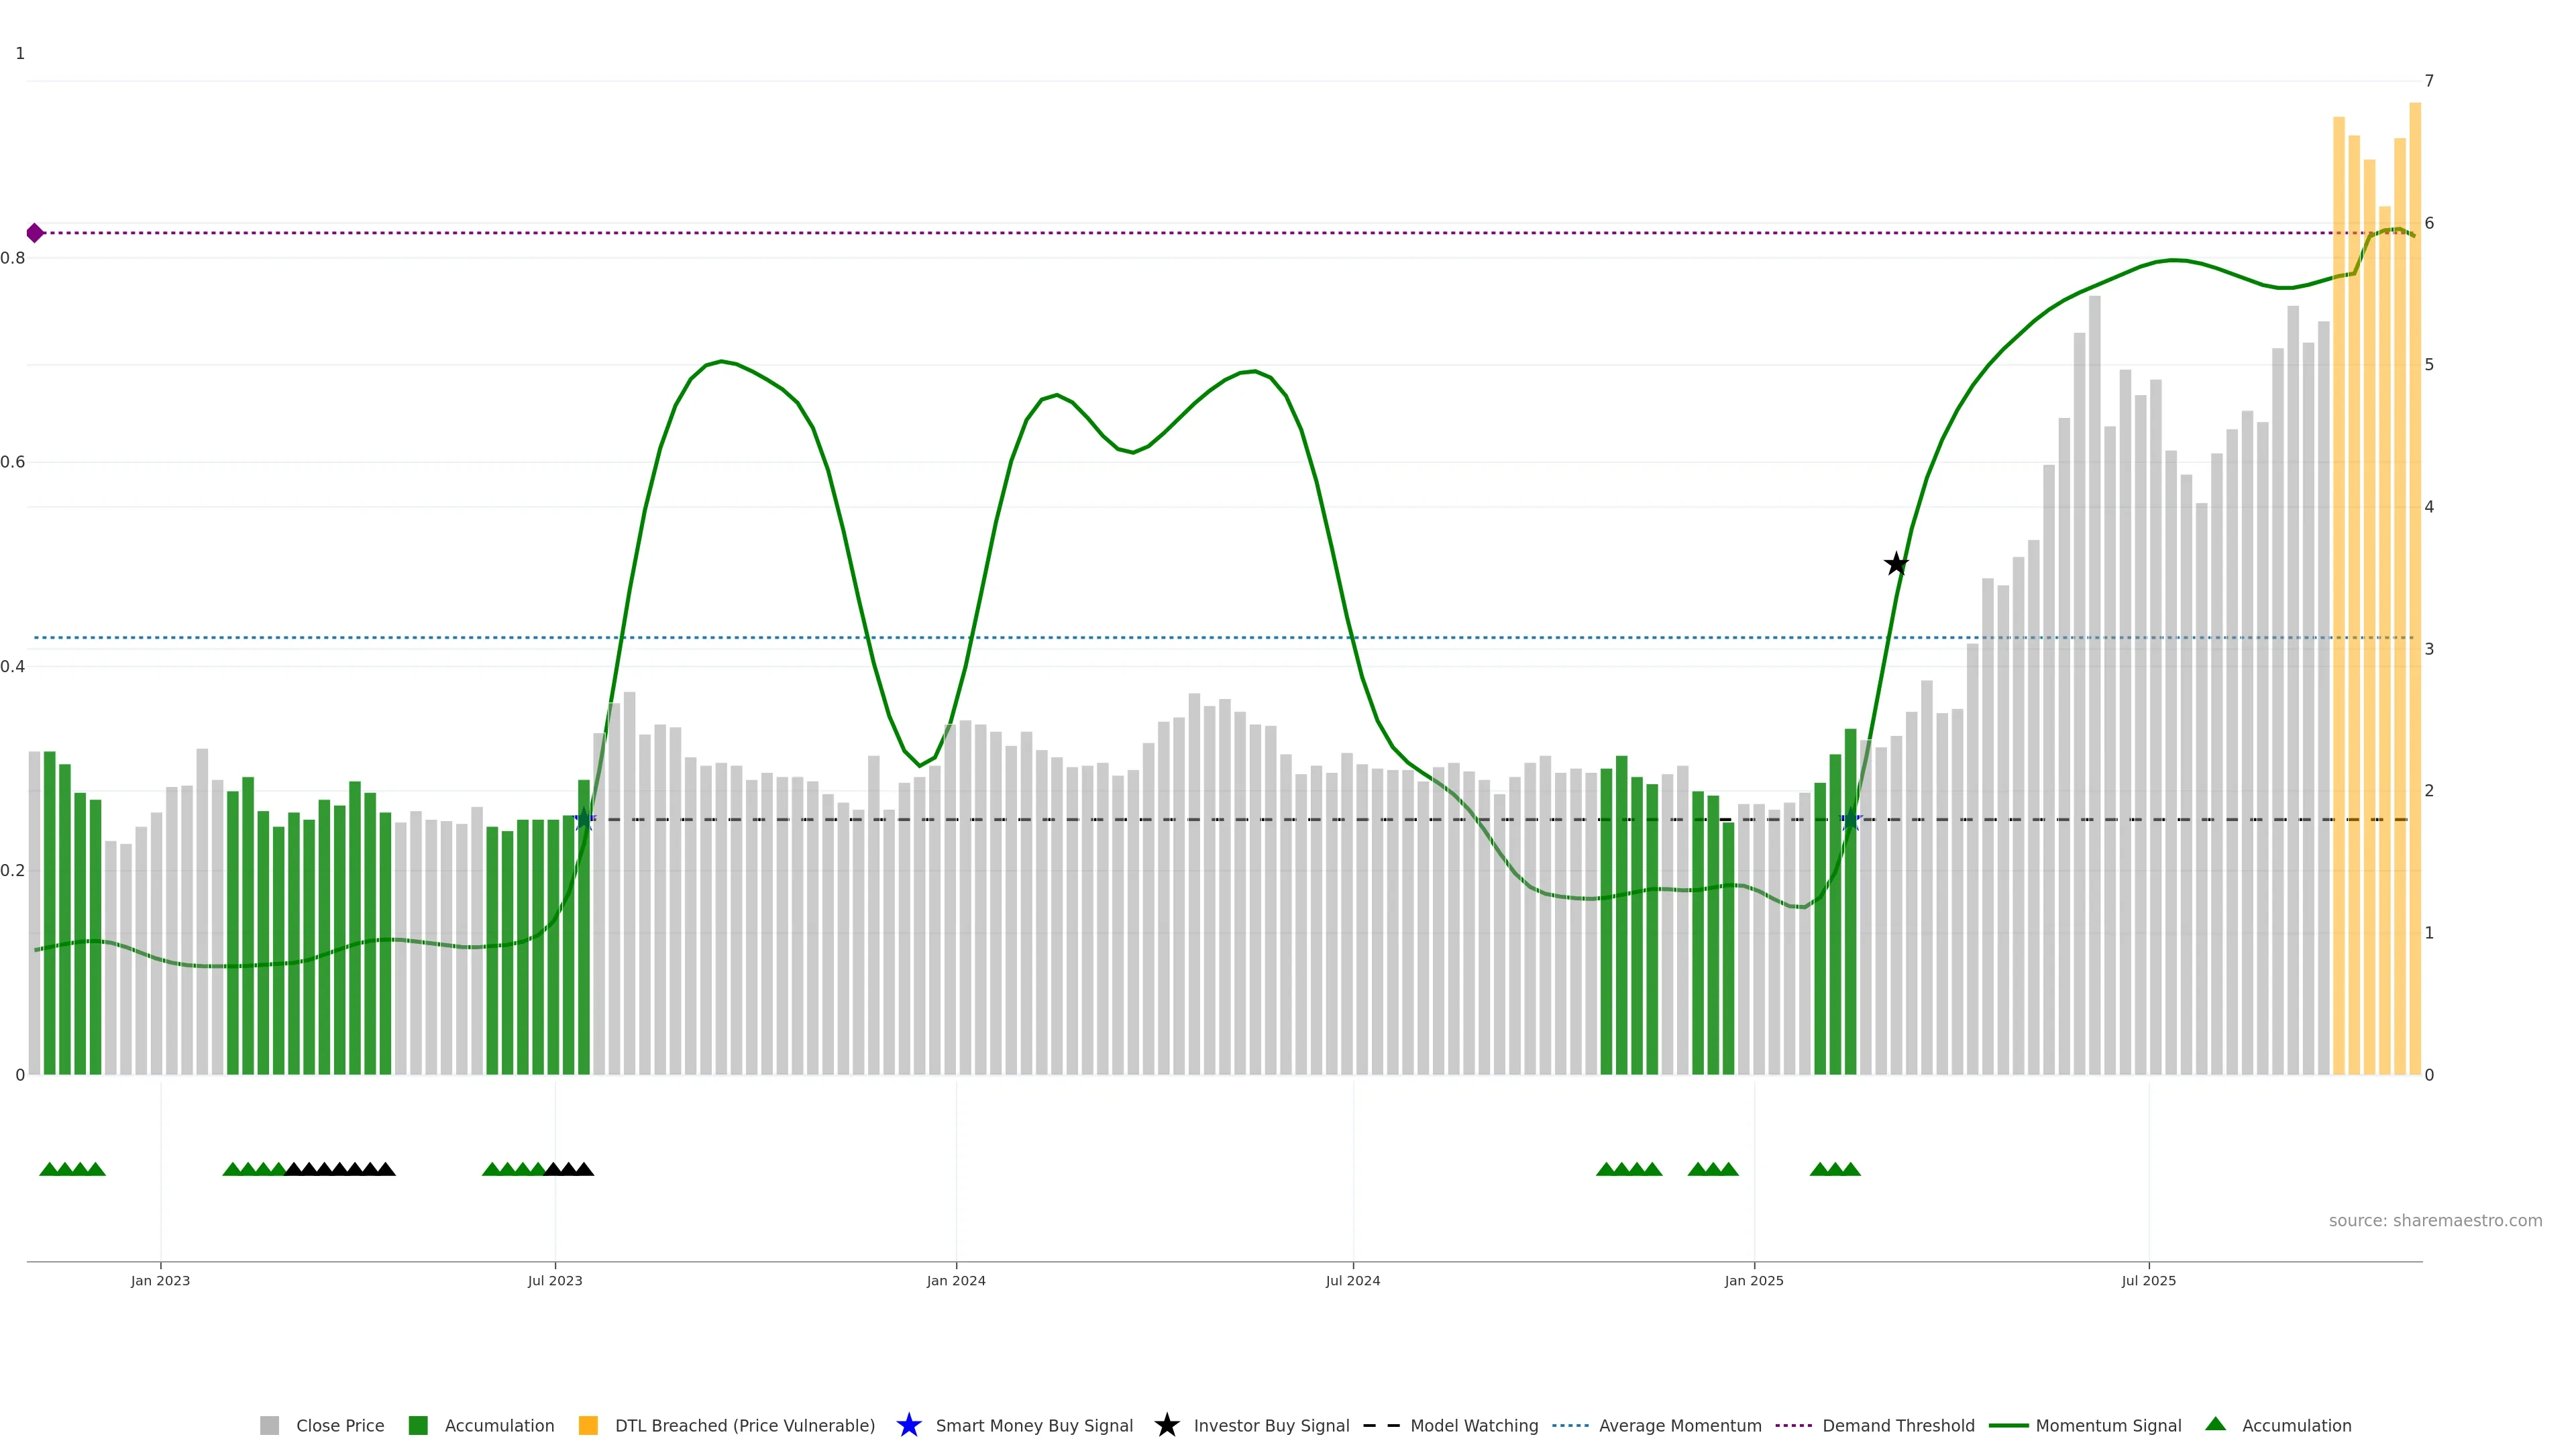The height and width of the screenshot is (1449, 2576).
Task: Click the purple Demand Threshold diamond marker
Action: pyautogui.click(x=35, y=233)
